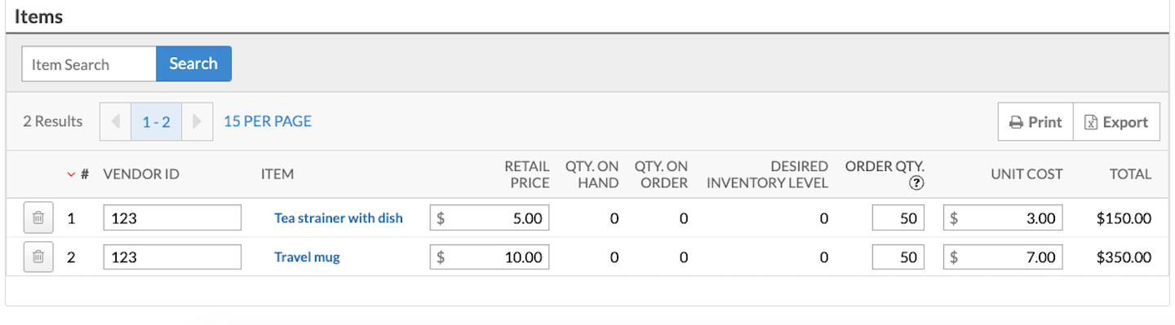The image size is (1175, 325).
Task: Edit order quantity for Tea strainer
Action: [x=898, y=217]
